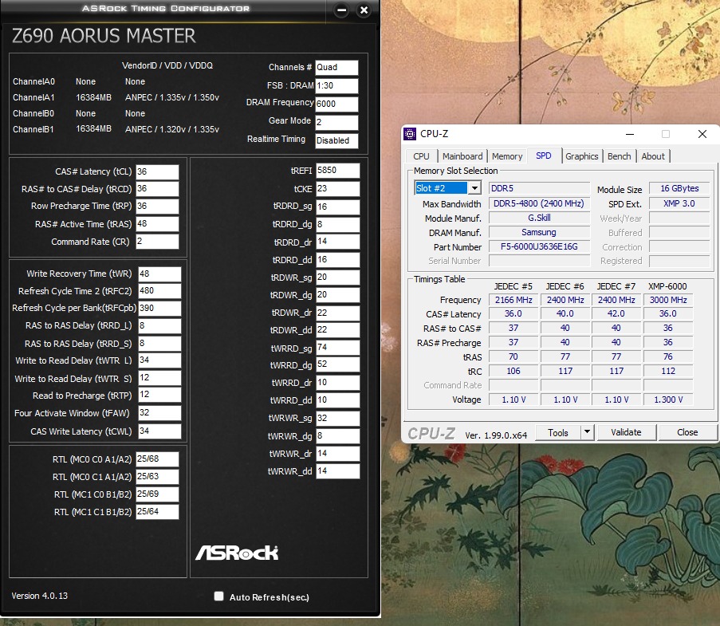Click the ChannelA1 16384MB entry

[x=93, y=97]
